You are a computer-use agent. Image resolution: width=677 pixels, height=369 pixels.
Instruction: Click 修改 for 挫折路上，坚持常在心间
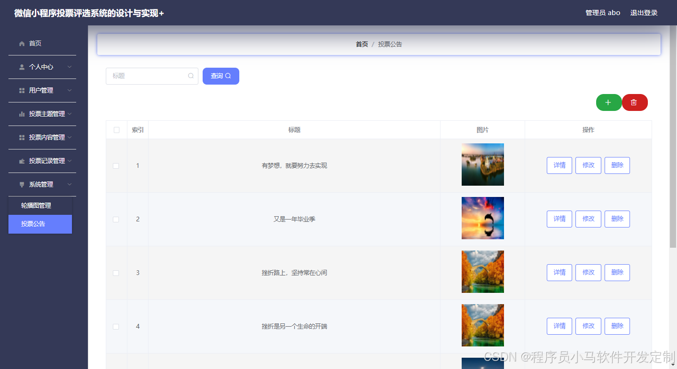point(588,273)
